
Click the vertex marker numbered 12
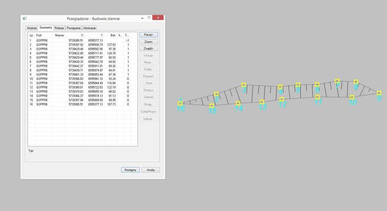[x=282, y=99]
